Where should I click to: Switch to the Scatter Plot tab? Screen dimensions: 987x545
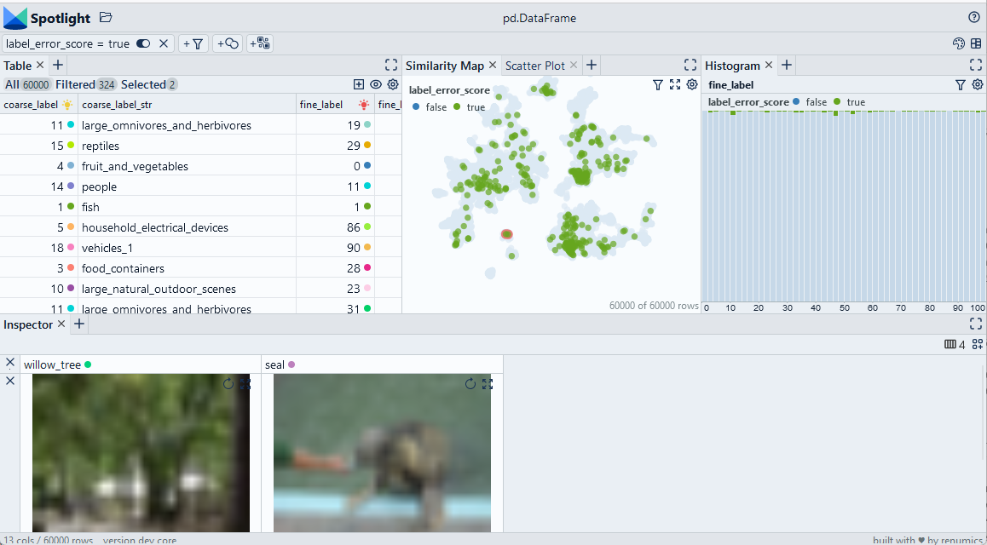(x=535, y=66)
